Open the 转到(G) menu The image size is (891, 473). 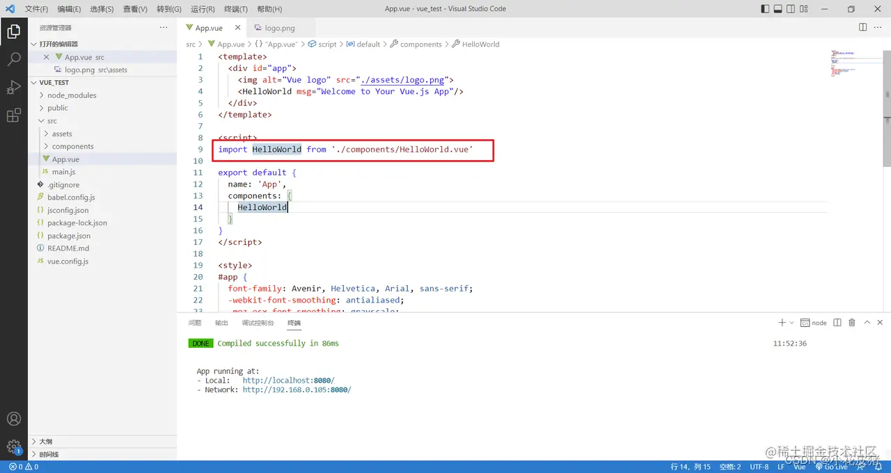click(169, 9)
